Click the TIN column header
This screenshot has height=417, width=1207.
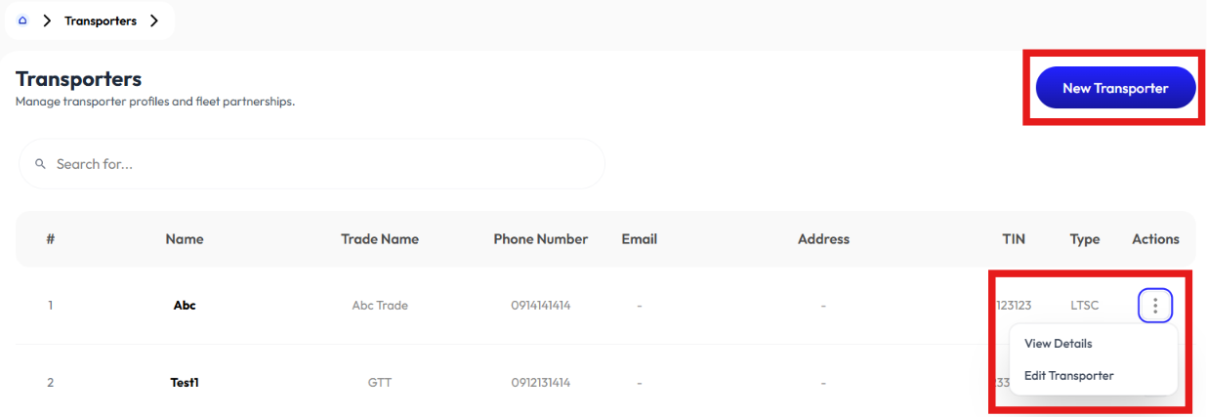point(1014,239)
